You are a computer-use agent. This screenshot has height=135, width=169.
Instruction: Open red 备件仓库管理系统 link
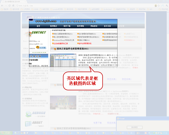(85, 44)
